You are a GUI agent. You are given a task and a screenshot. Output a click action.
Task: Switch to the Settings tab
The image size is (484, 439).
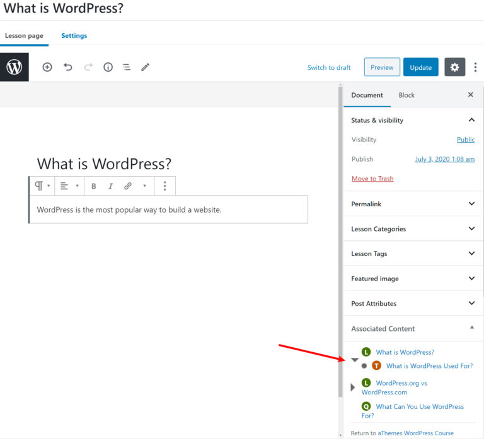click(x=74, y=36)
